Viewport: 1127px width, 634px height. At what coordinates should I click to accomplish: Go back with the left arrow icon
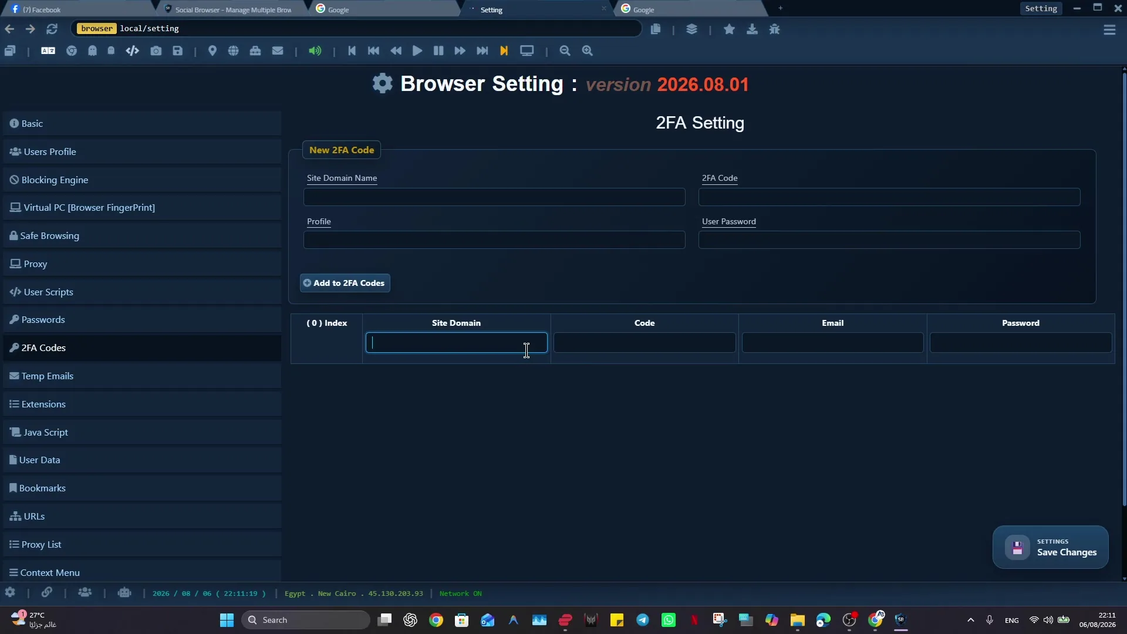[9, 29]
